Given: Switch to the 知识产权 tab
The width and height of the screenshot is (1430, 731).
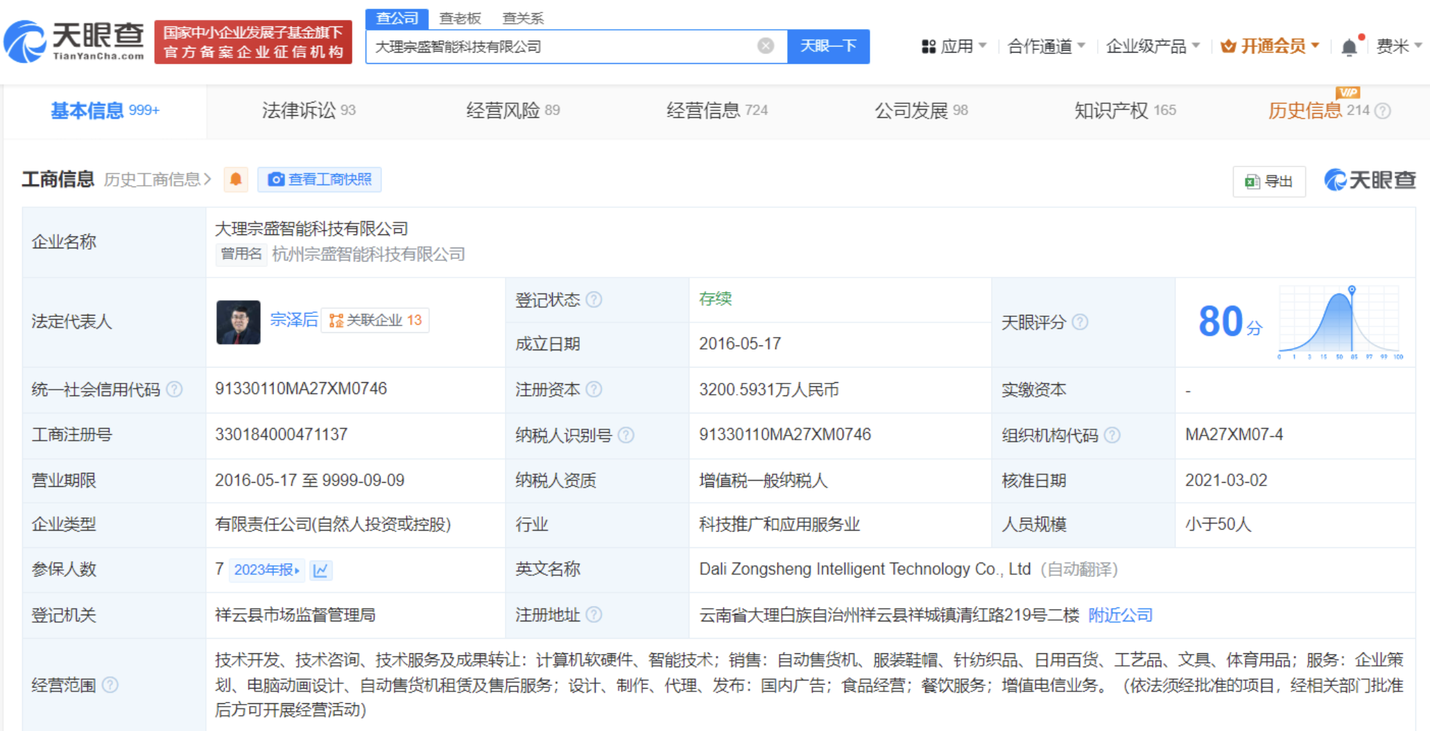Looking at the screenshot, I should click(x=1124, y=110).
